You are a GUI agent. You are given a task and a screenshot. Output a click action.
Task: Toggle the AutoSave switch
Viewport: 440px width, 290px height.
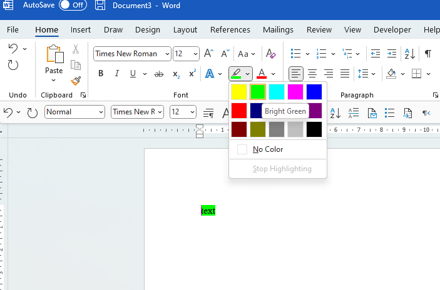(x=73, y=5)
